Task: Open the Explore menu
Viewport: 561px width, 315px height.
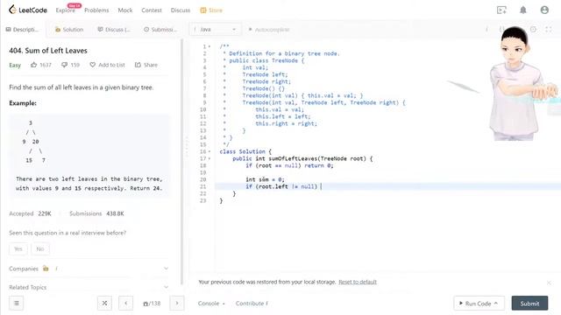Action: (66, 10)
